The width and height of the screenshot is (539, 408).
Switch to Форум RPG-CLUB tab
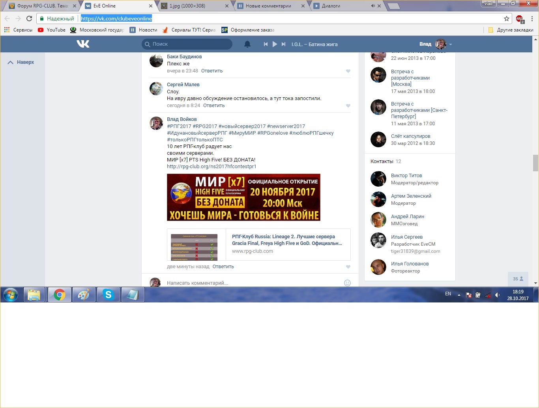pos(43,6)
